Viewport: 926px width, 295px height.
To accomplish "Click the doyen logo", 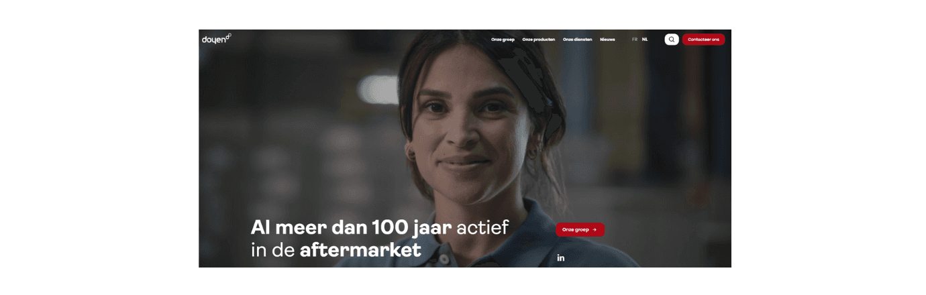I will click(x=216, y=39).
